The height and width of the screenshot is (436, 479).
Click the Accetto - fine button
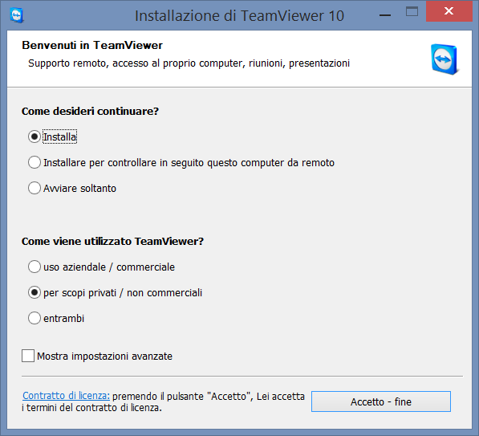[381, 401]
